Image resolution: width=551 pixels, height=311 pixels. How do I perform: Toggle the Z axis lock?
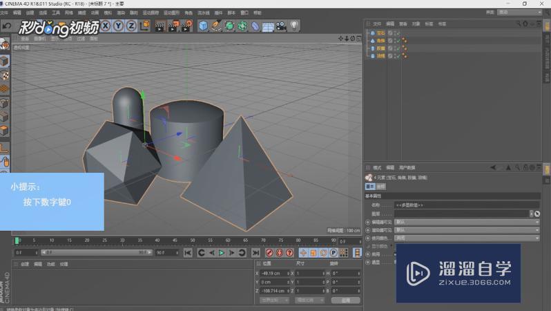(131, 26)
